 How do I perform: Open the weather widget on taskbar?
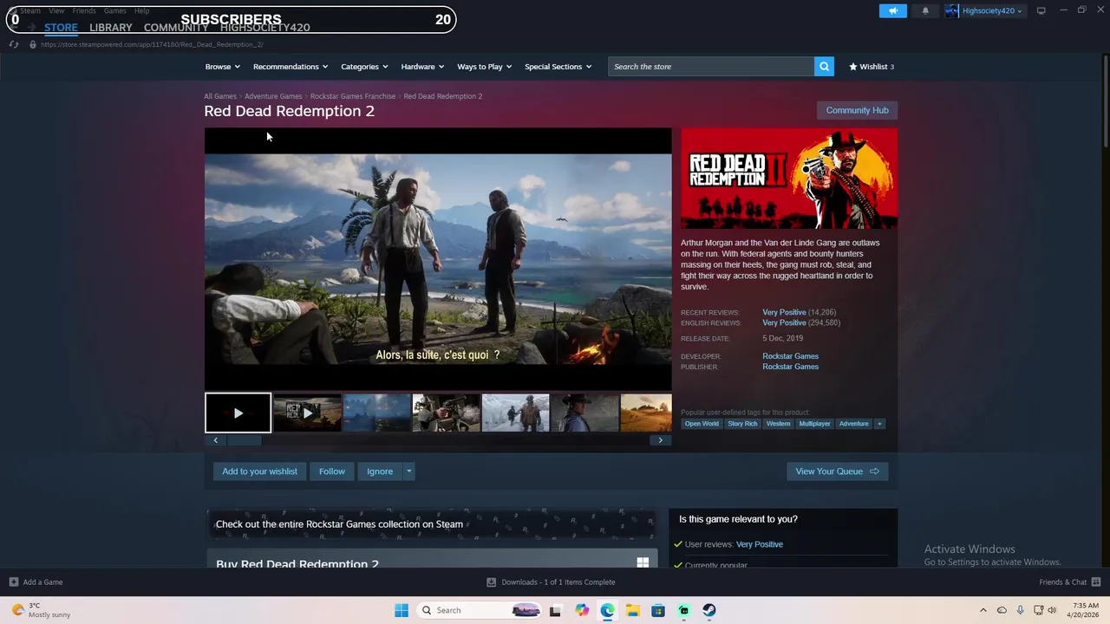(42, 610)
